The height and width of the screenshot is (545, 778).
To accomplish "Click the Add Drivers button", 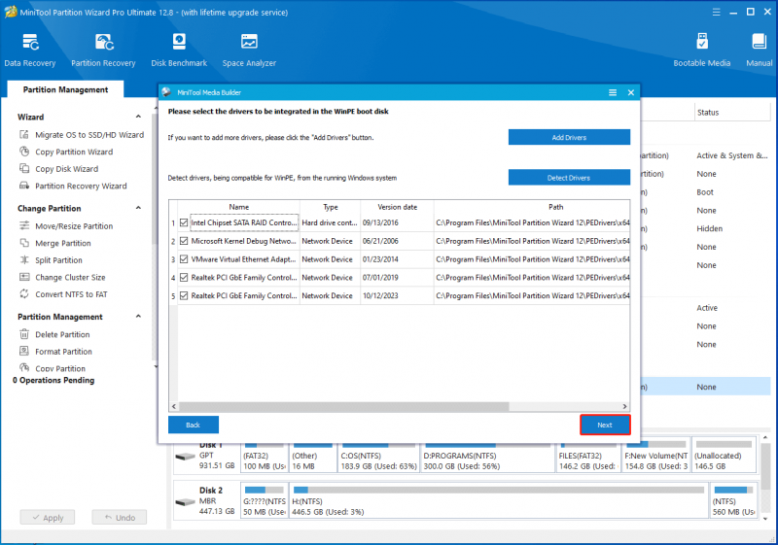I will pyautogui.click(x=569, y=137).
